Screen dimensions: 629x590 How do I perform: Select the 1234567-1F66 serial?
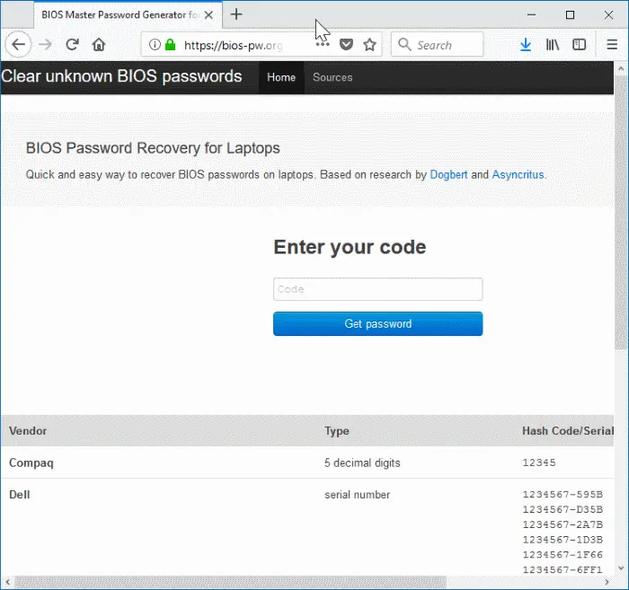tap(563, 555)
